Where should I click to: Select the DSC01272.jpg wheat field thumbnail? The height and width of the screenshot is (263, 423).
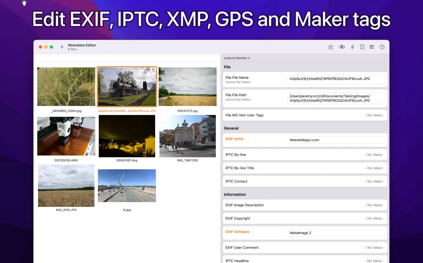pyautogui.click(x=187, y=87)
